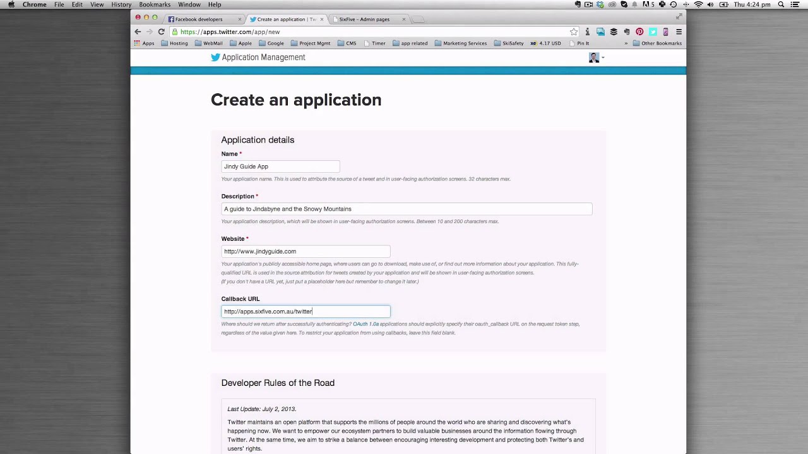Switch to the SixFive Admin pages tab

point(369,19)
